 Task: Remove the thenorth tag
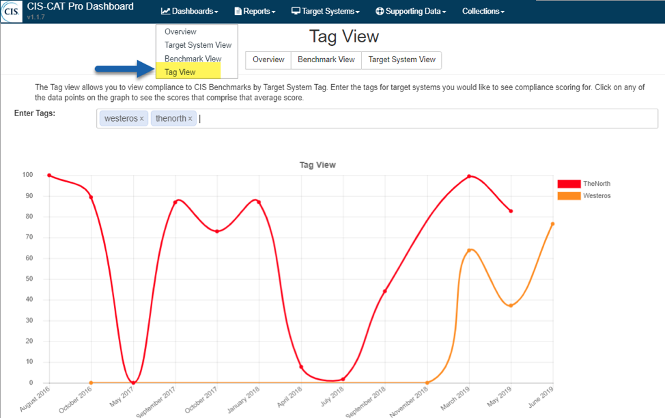coord(190,119)
